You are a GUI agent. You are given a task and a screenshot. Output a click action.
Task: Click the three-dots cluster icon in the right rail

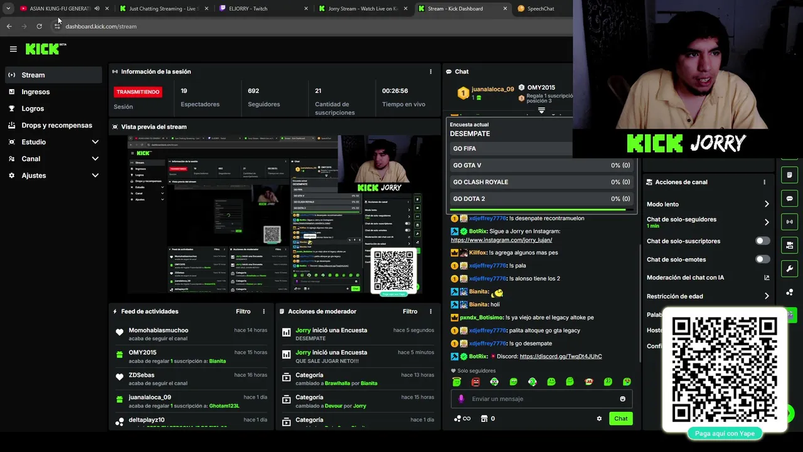click(x=789, y=293)
